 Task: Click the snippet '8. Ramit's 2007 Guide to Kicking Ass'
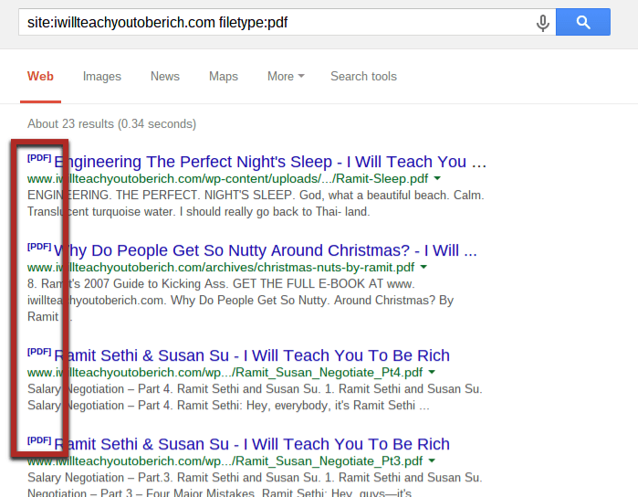(240, 301)
